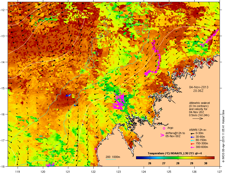
Task: Click the red 150-300m legend arrow
Action: [x=192, y=144]
